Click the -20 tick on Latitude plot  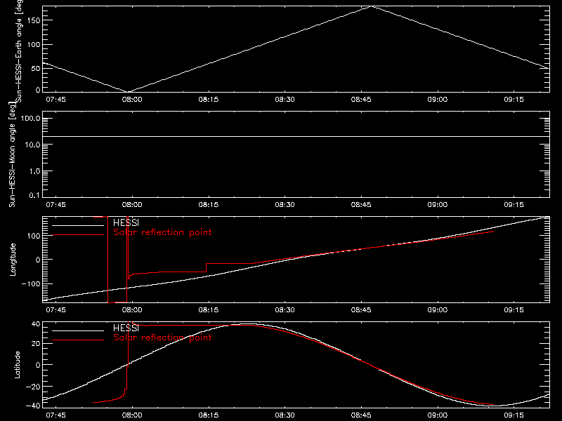click(x=33, y=387)
